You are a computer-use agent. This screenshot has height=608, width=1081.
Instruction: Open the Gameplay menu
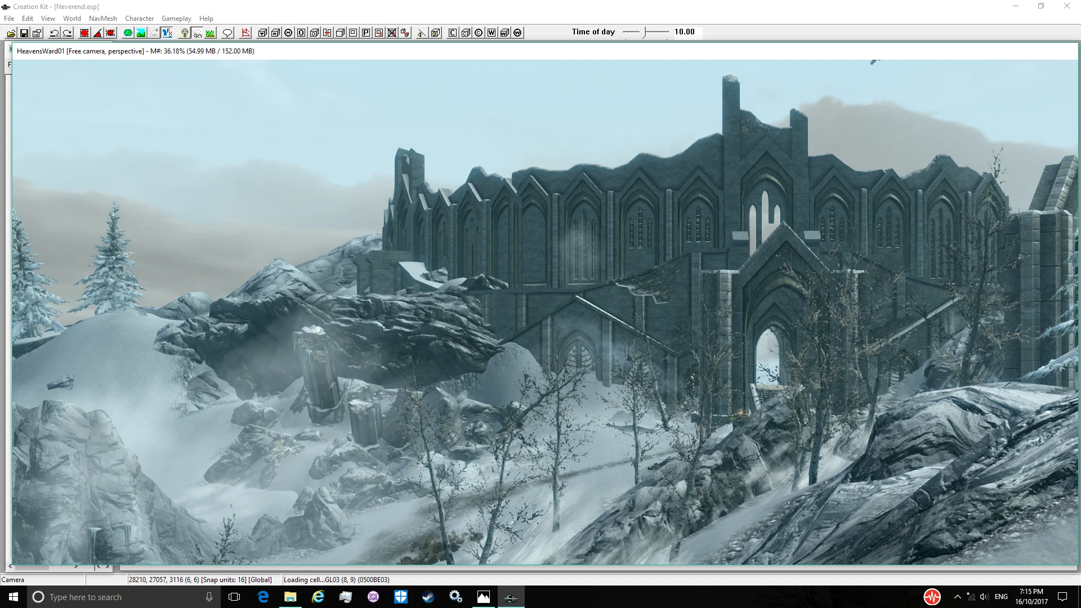[x=176, y=19]
